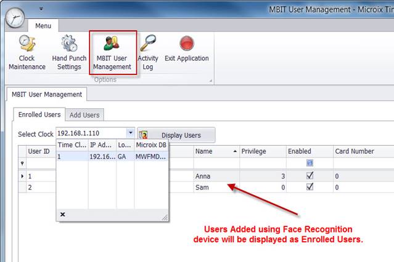
Task: Click the Name column sort header
Action: tap(216, 151)
